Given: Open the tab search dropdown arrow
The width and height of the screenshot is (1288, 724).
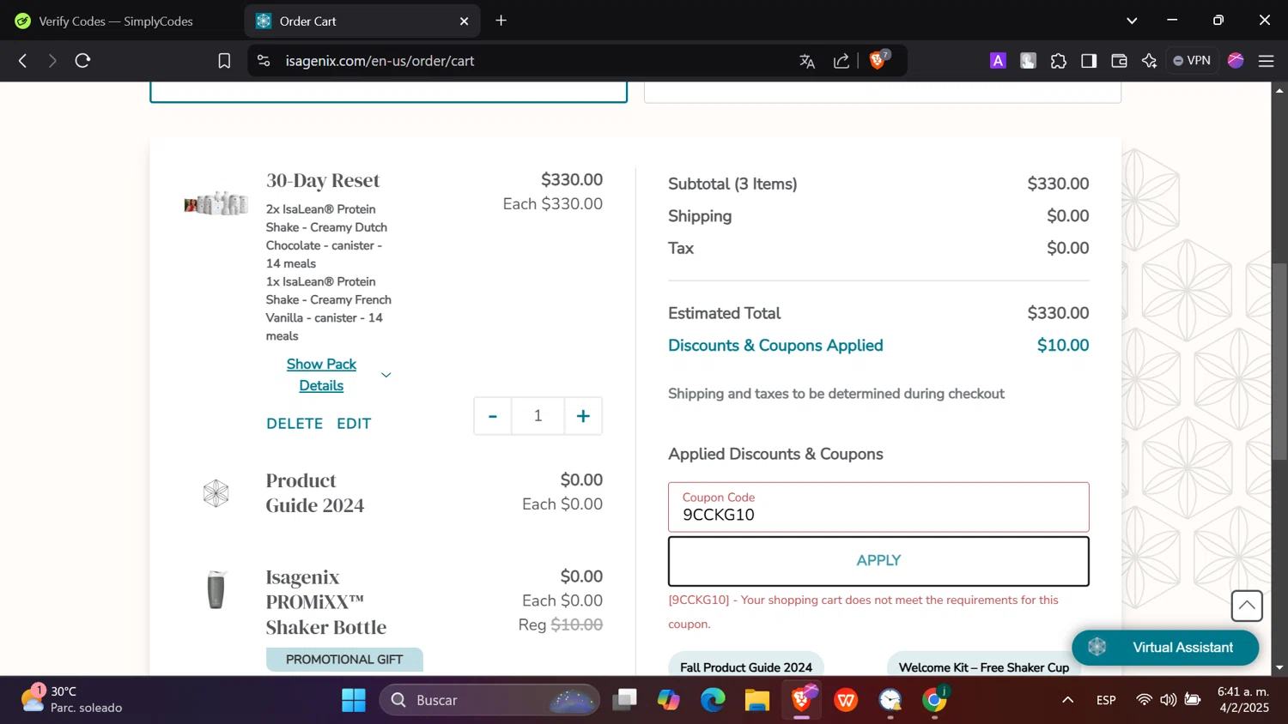Looking at the screenshot, I should (x=1132, y=21).
